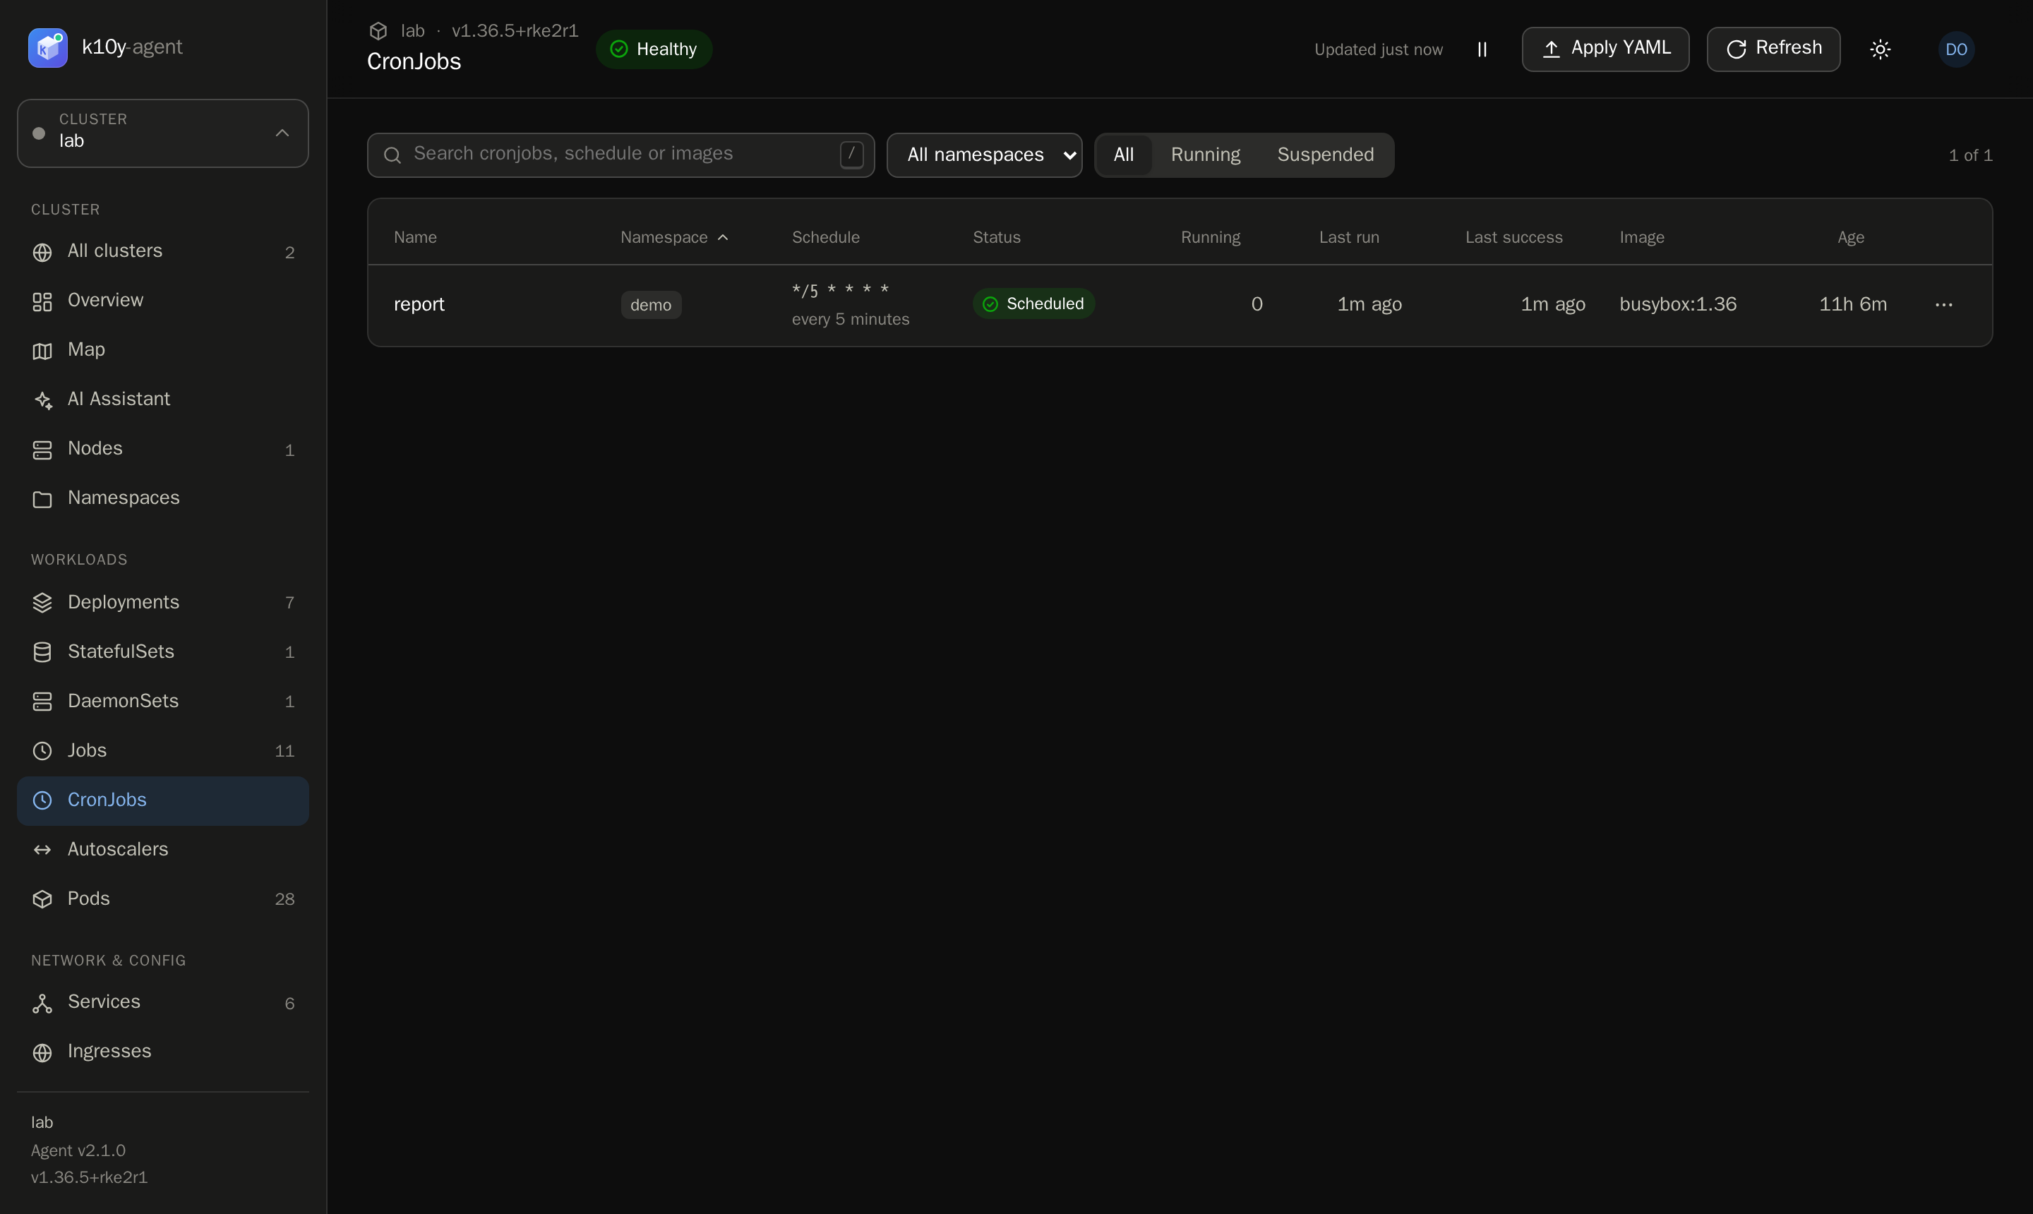
Task: Filter by Suspended cronjobs
Action: click(x=1326, y=155)
